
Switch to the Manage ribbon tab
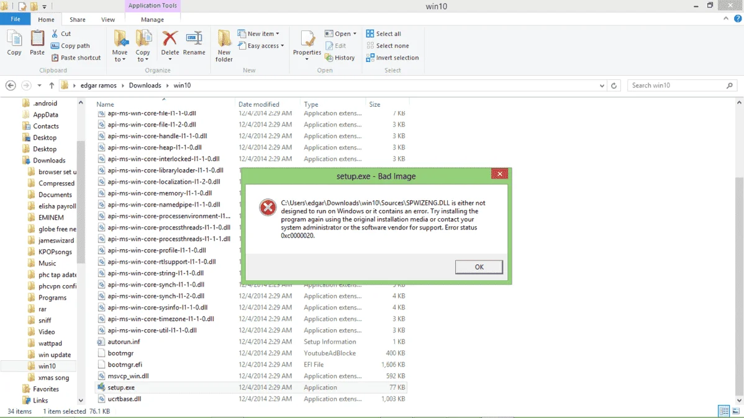(152, 19)
